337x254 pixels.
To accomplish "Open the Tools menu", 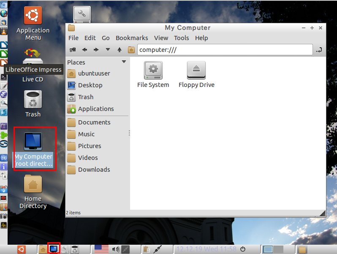I will click(x=182, y=38).
